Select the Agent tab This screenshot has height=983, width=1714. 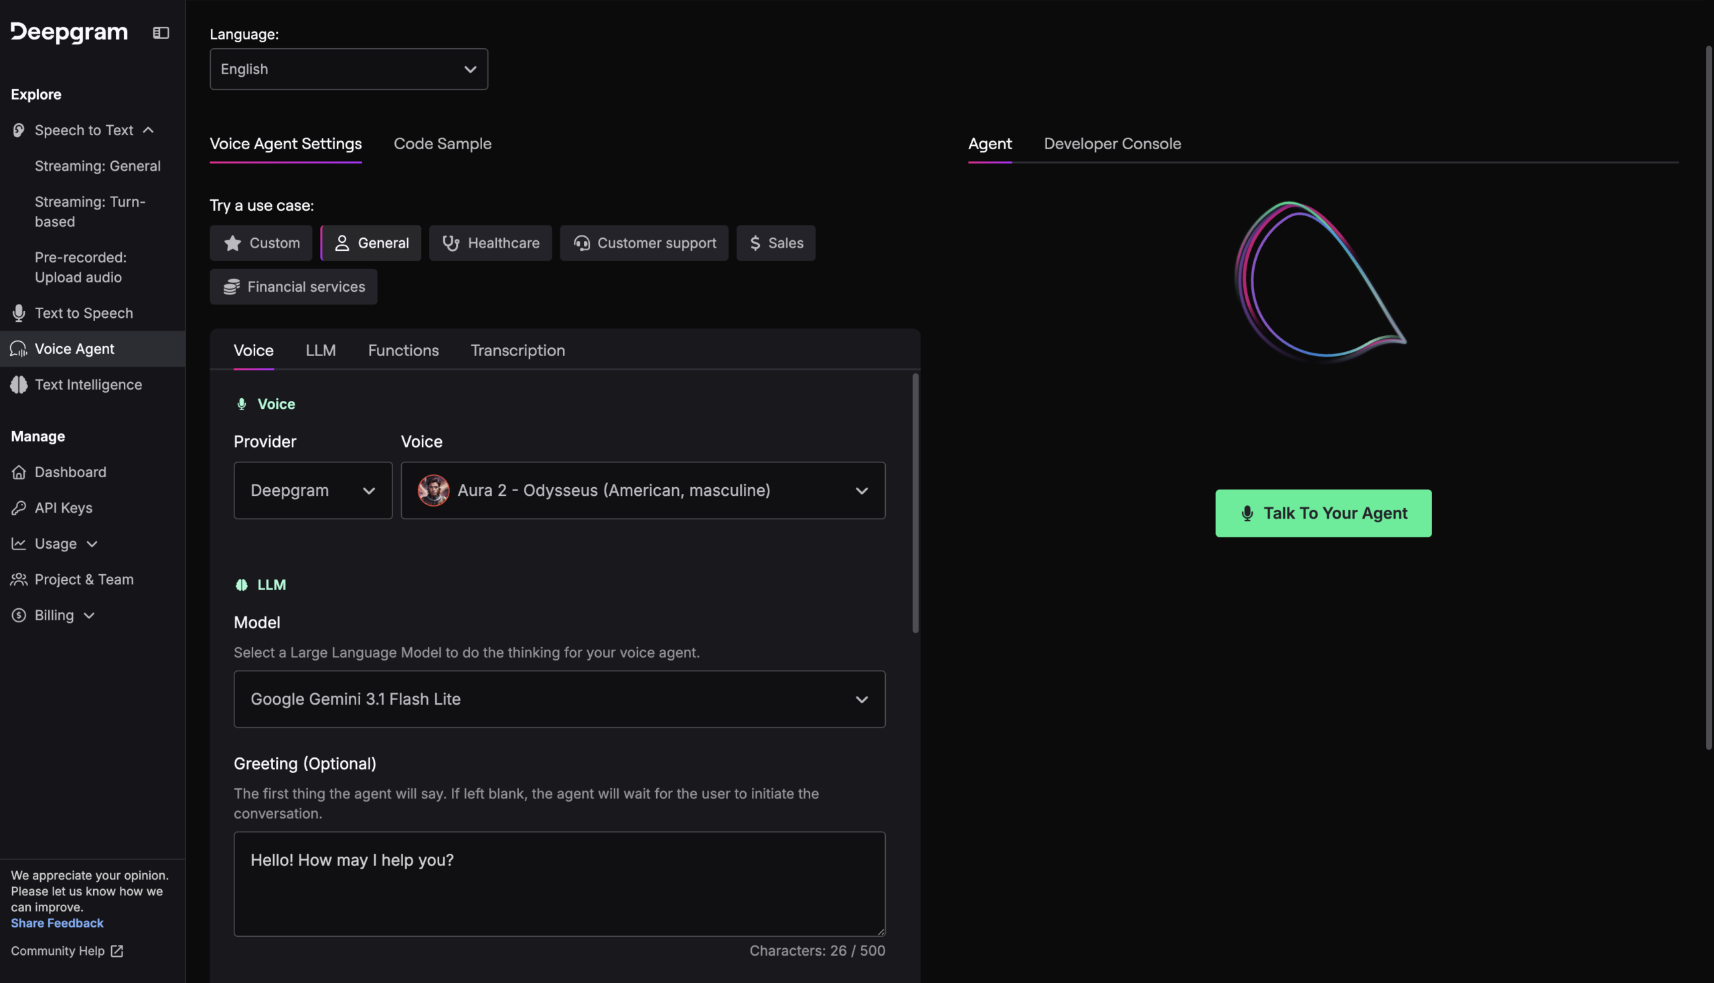point(990,144)
